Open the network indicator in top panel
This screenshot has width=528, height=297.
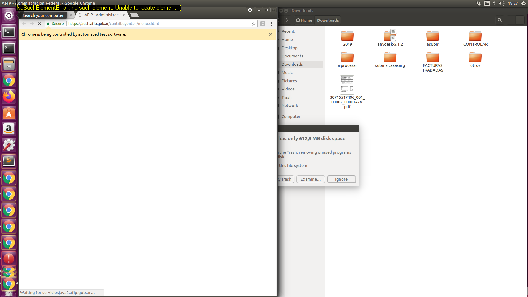tap(478, 3)
